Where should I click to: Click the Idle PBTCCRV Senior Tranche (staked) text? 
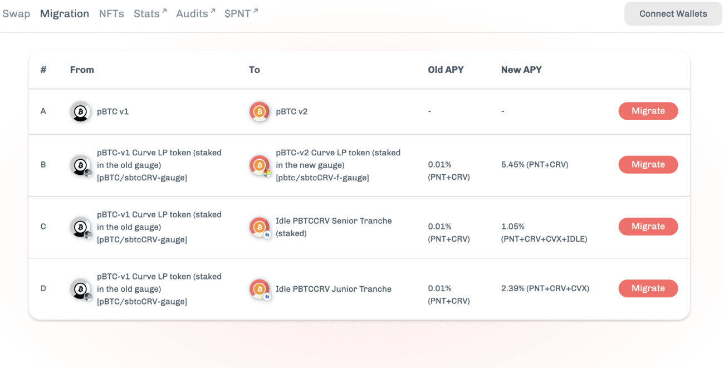pos(334,227)
